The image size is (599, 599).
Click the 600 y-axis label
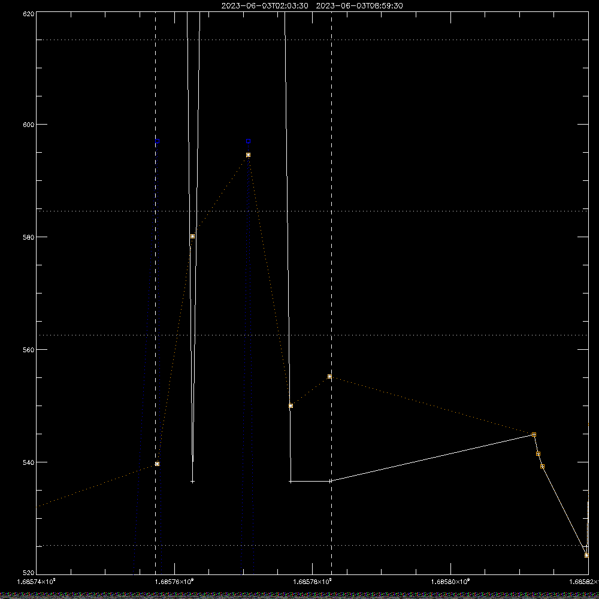coord(29,125)
